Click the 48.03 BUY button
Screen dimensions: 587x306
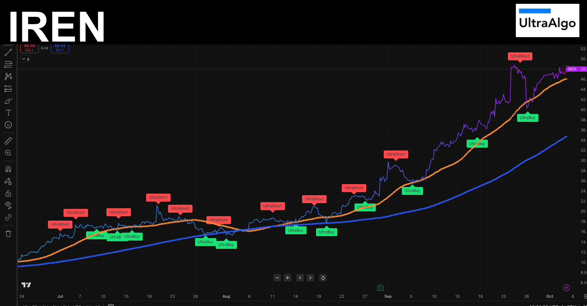[x=60, y=48]
